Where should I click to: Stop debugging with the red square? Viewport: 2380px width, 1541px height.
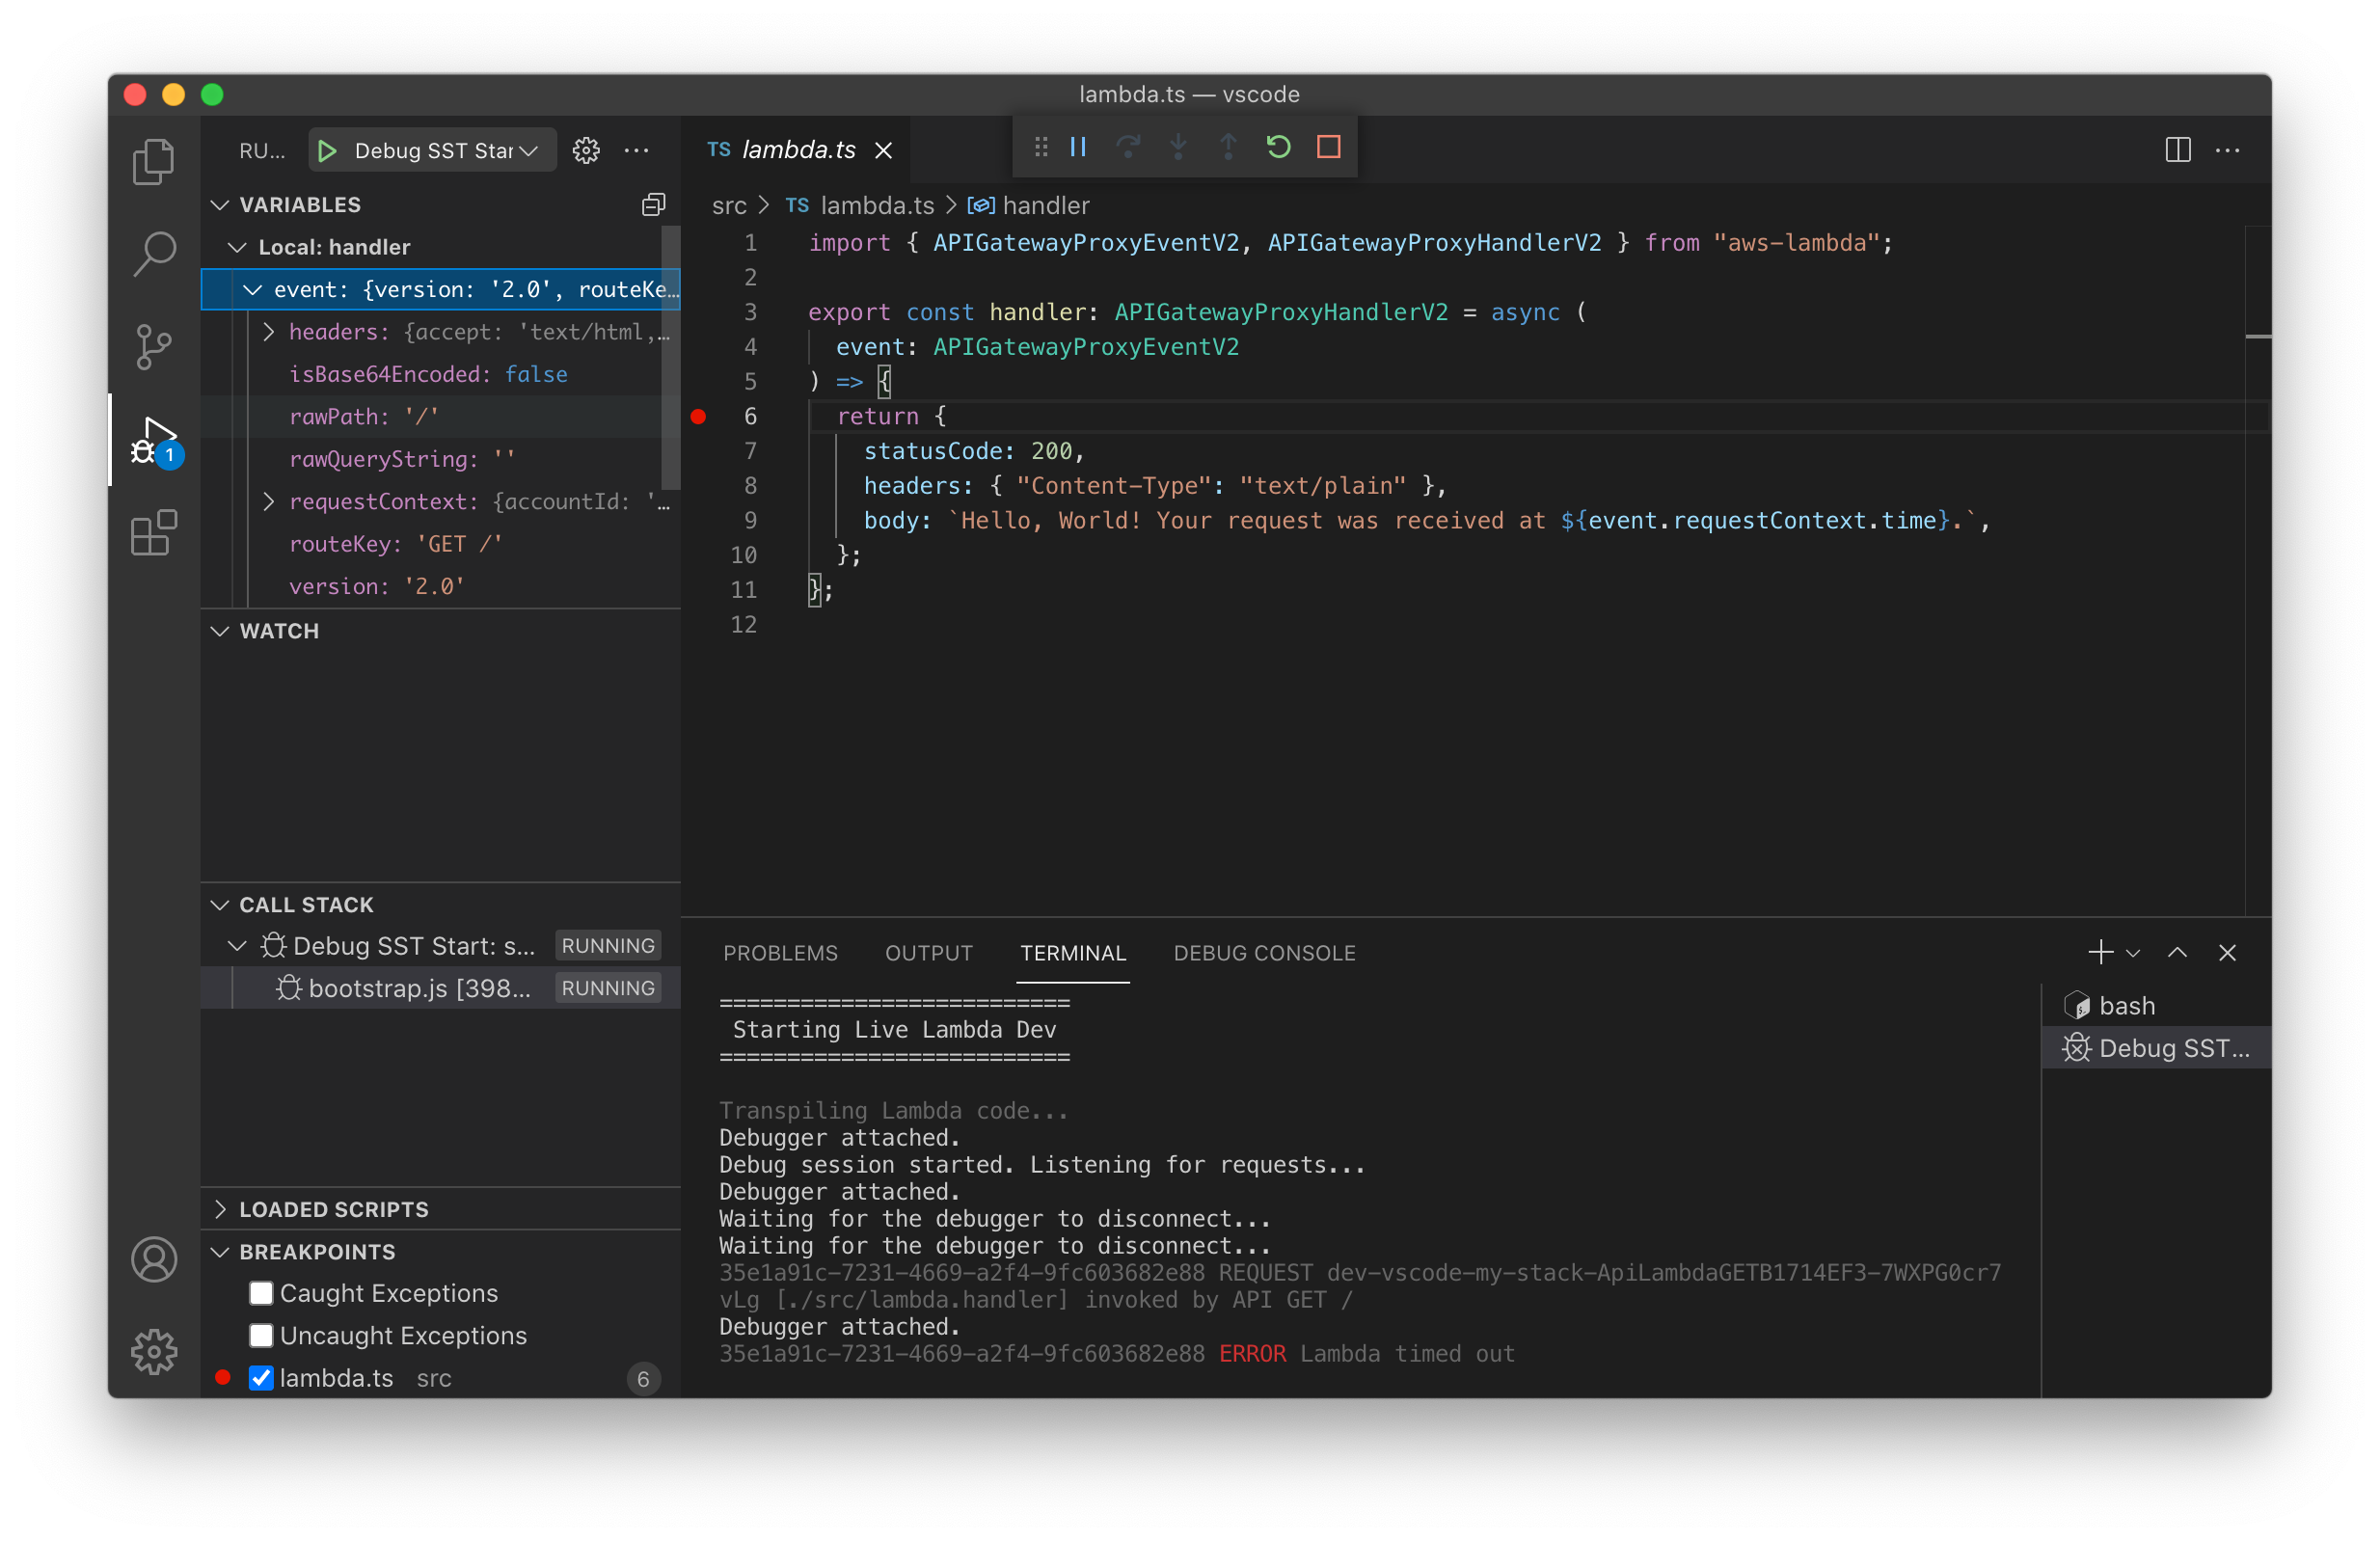(1328, 148)
